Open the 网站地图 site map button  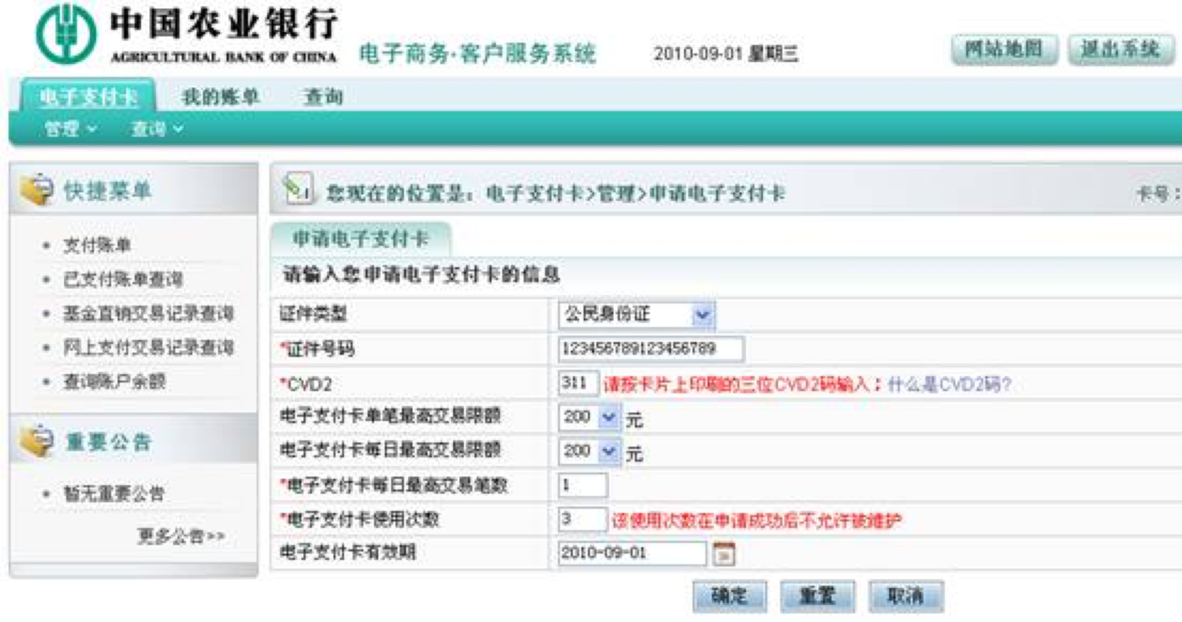click(x=1004, y=49)
